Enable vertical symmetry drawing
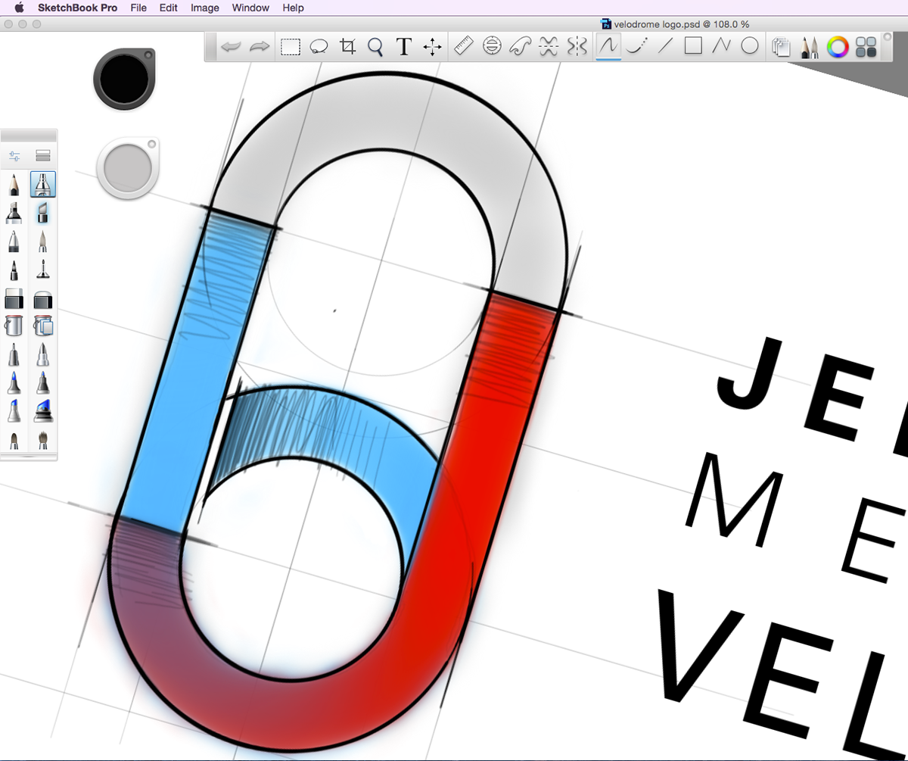The width and height of the screenshot is (908, 761). tap(577, 46)
